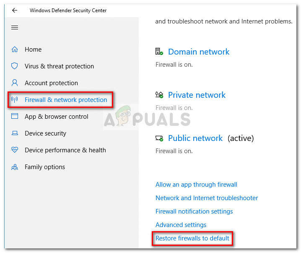Click the Public network icon

pyautogui.click(x=159, y=138)
